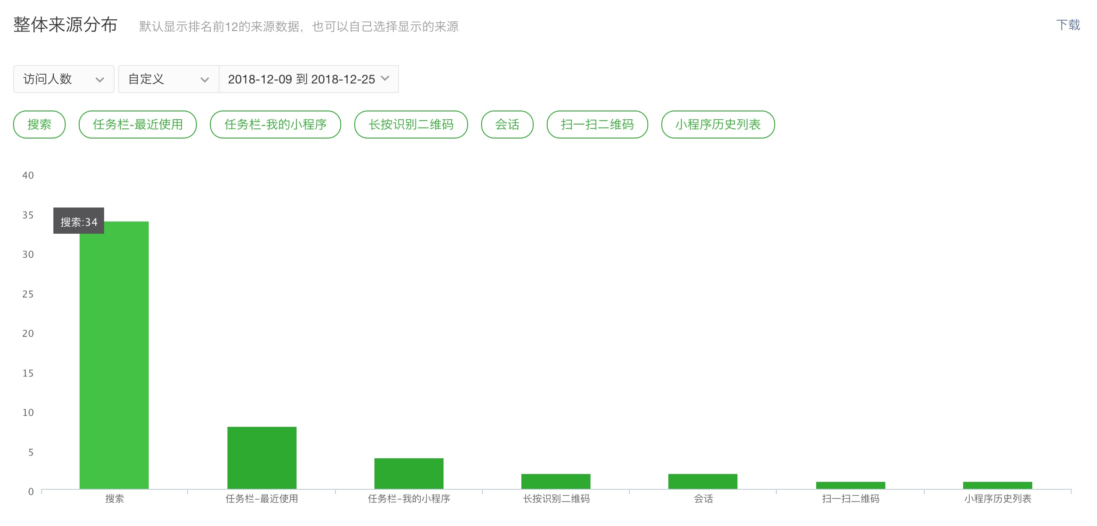The width and height of the screenshot is (1097, 526).
Task: Toggle the 搜索 source filter tag
Action: click(x=39, y=125)
